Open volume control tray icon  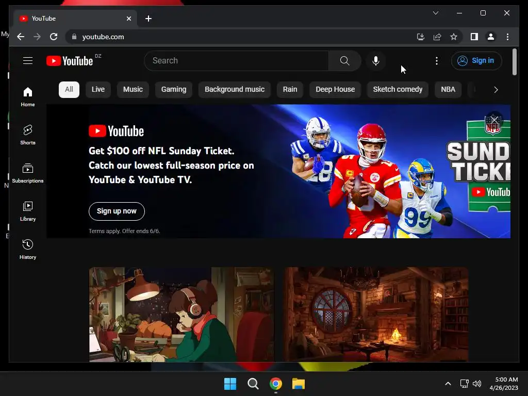tap(477, 384)
